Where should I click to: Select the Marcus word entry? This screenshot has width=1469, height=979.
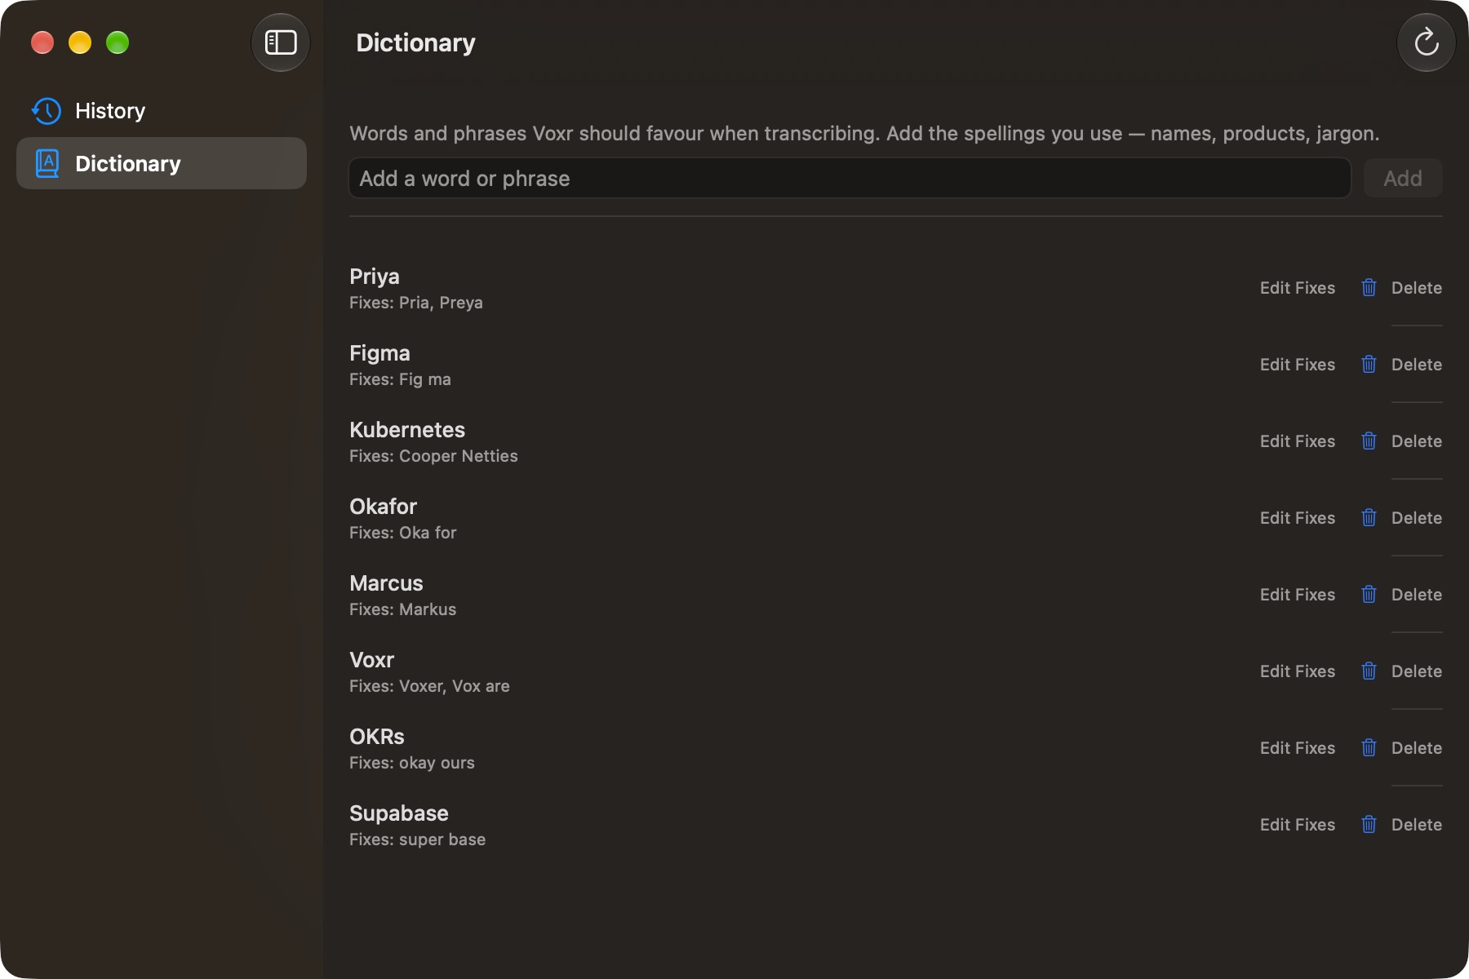[x=386, y=583]
